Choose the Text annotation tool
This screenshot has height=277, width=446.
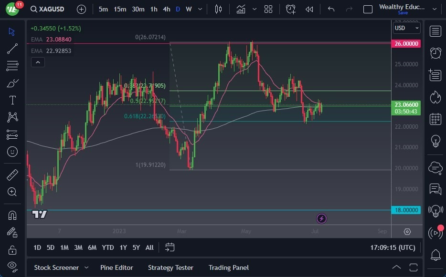12,100
